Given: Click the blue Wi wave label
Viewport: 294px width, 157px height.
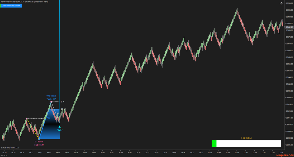Looking at the screenshot, I should tap(48, 118).
